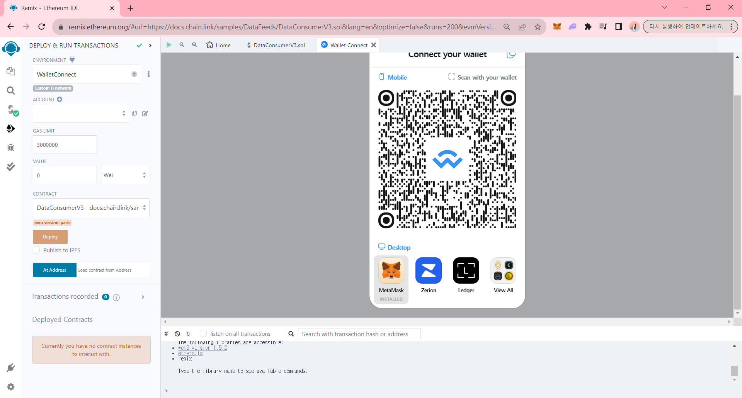Focus the VALUE amount input field
Viewport: 742px width, 398px height.
point(65,175)
